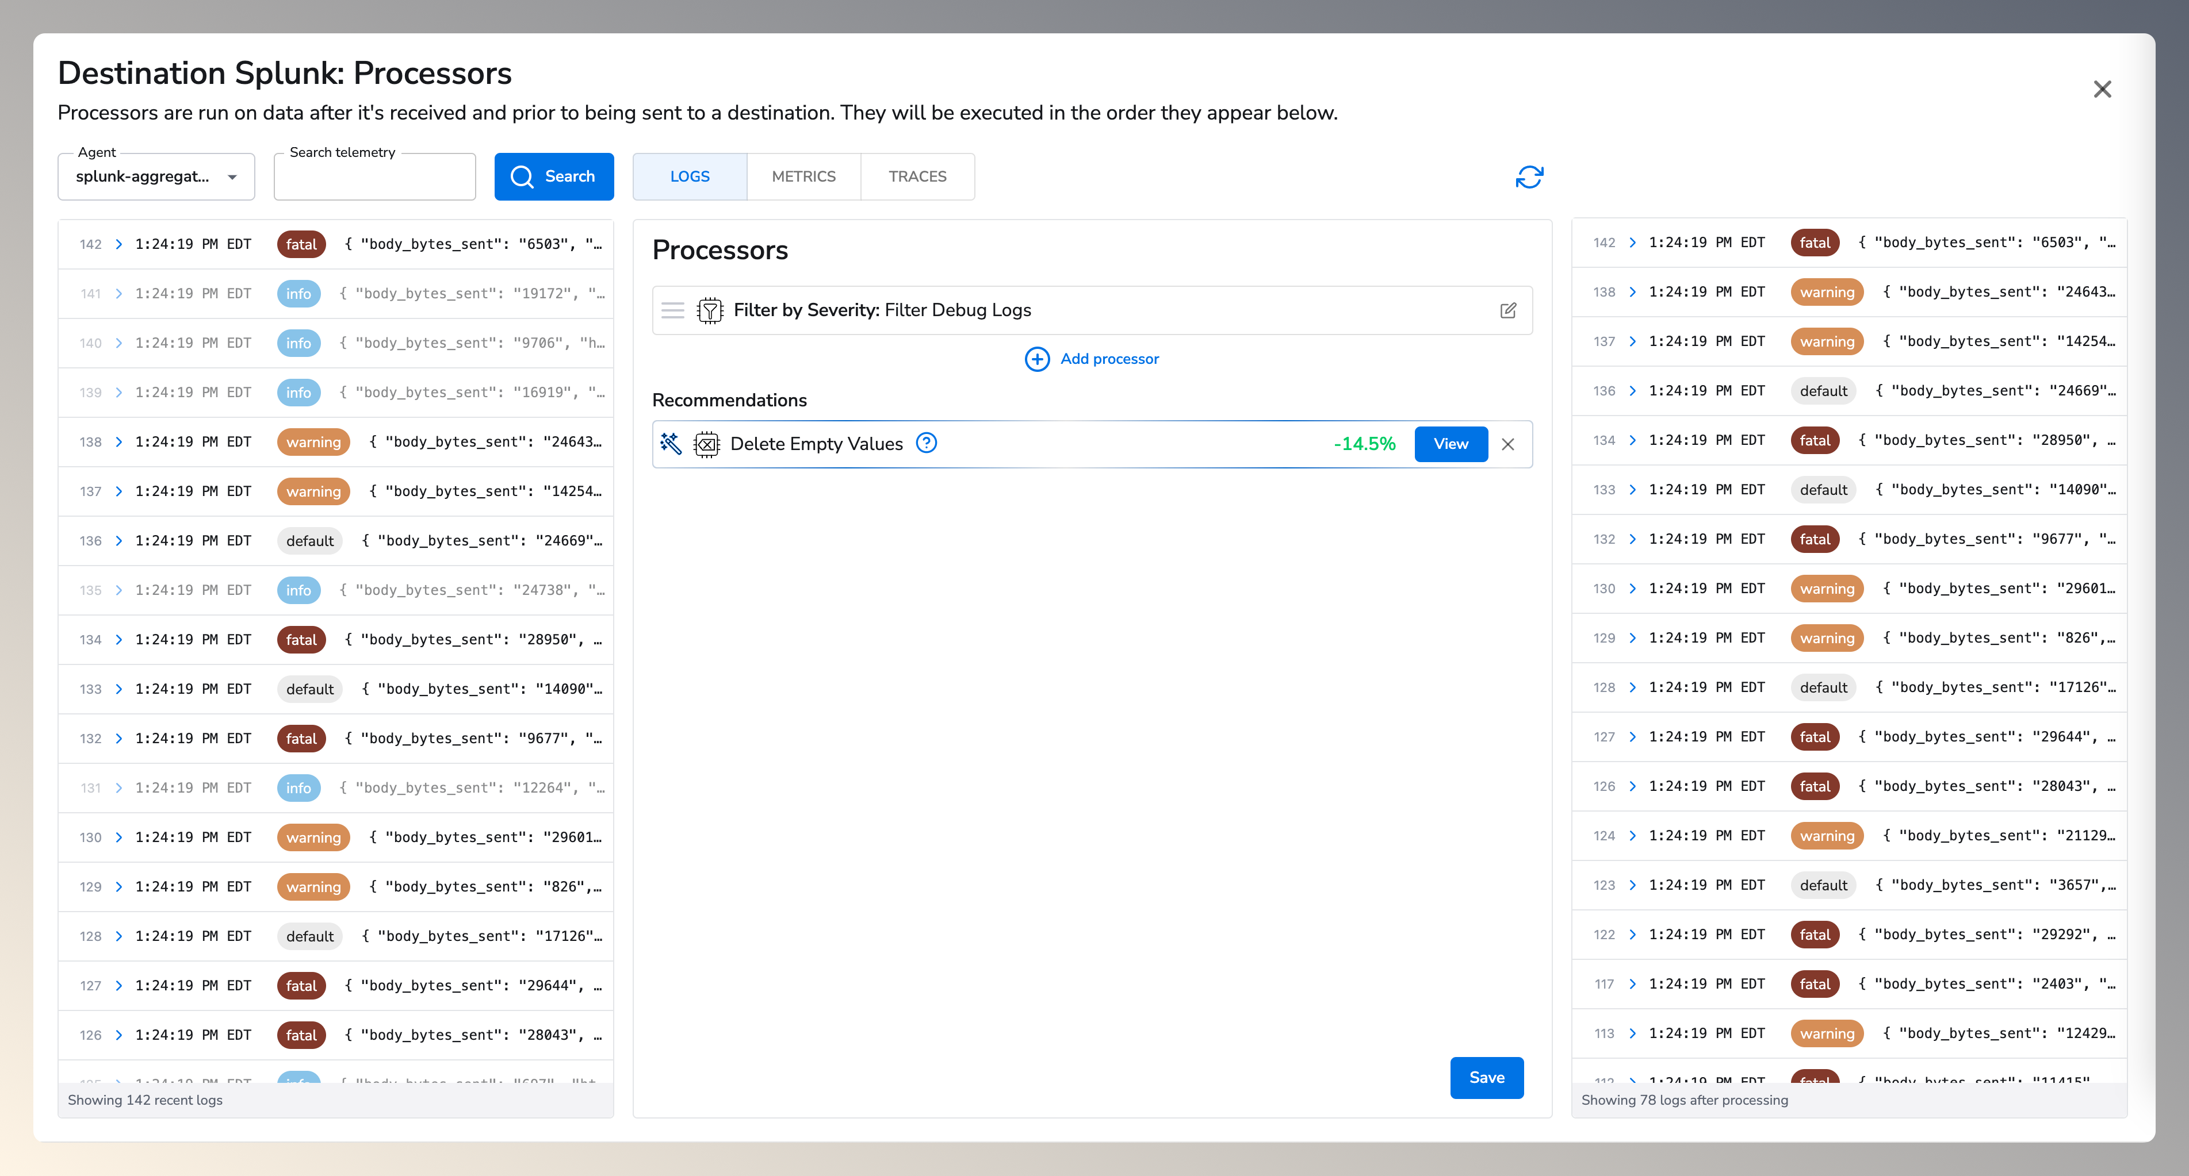View the Delete Empty Values recommendation
The height and width of the screenshot is (1176, 2189).
click(1451, 444)
